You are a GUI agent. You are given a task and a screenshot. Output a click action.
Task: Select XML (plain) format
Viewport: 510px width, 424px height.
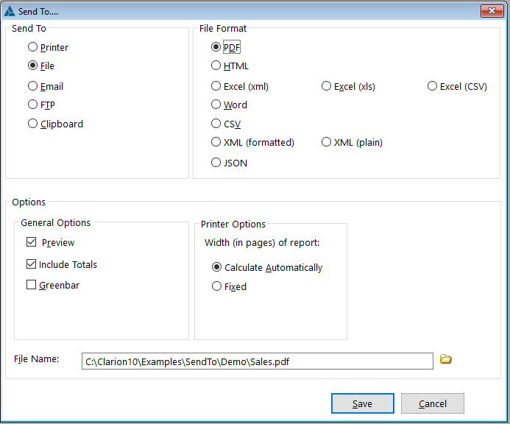coord(327,142)
